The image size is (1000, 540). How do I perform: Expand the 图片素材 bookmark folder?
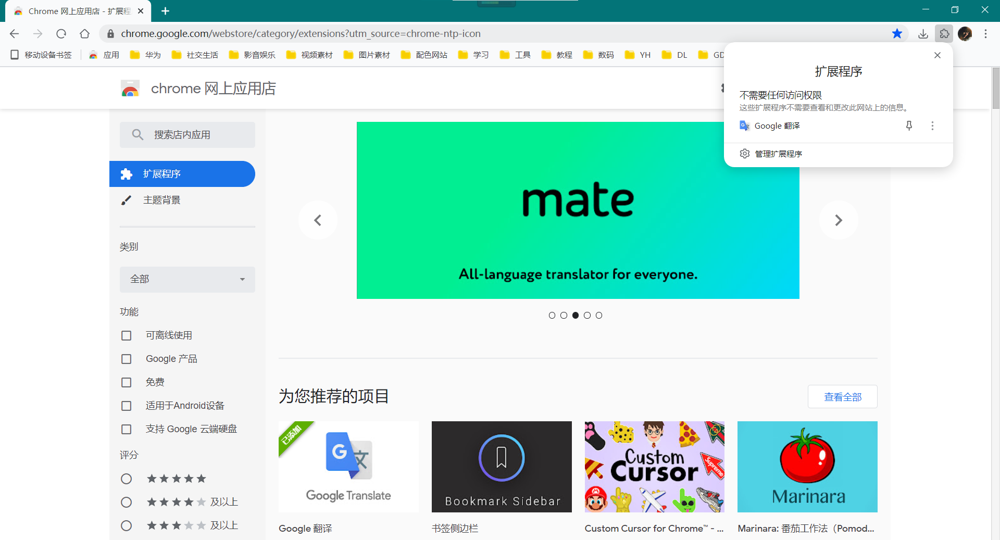click(367, 55)
